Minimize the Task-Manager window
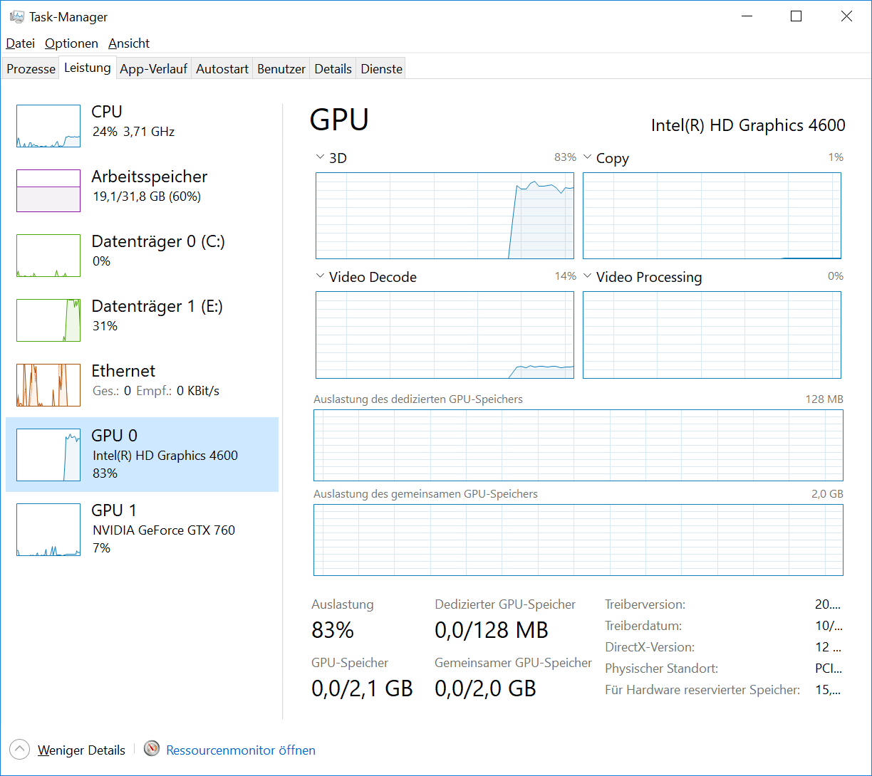The image size is (872, 776). [x=747, y=16]
